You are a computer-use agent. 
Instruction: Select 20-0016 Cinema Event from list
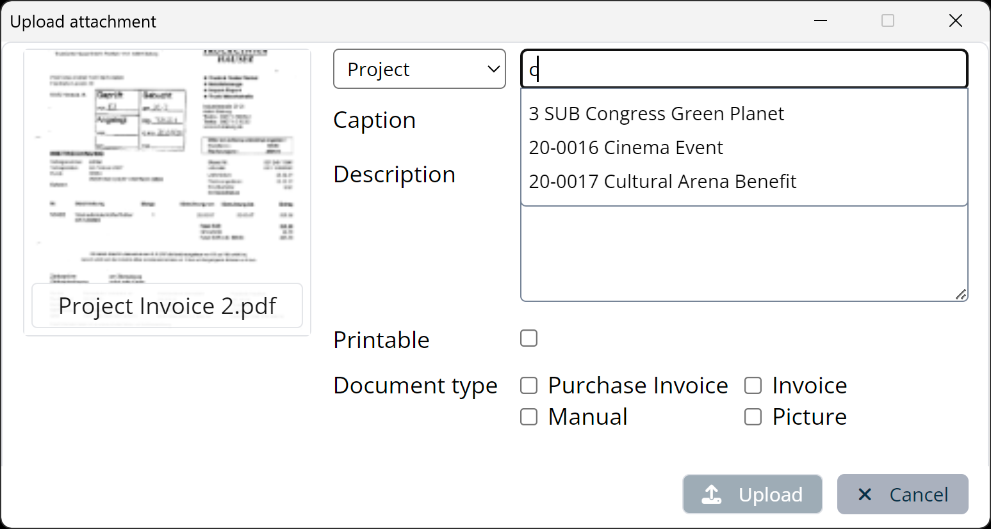pos(626,148)
